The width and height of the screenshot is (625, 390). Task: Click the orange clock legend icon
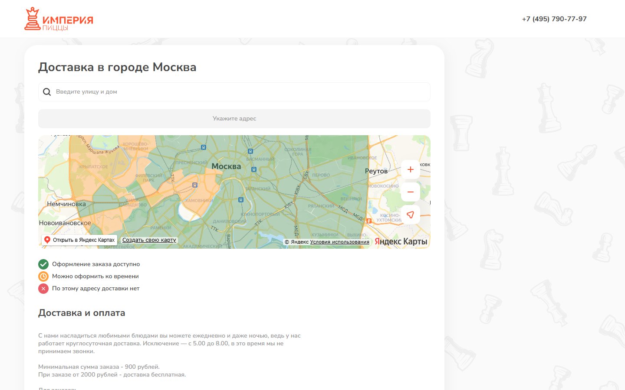click(x=43, y=276)
